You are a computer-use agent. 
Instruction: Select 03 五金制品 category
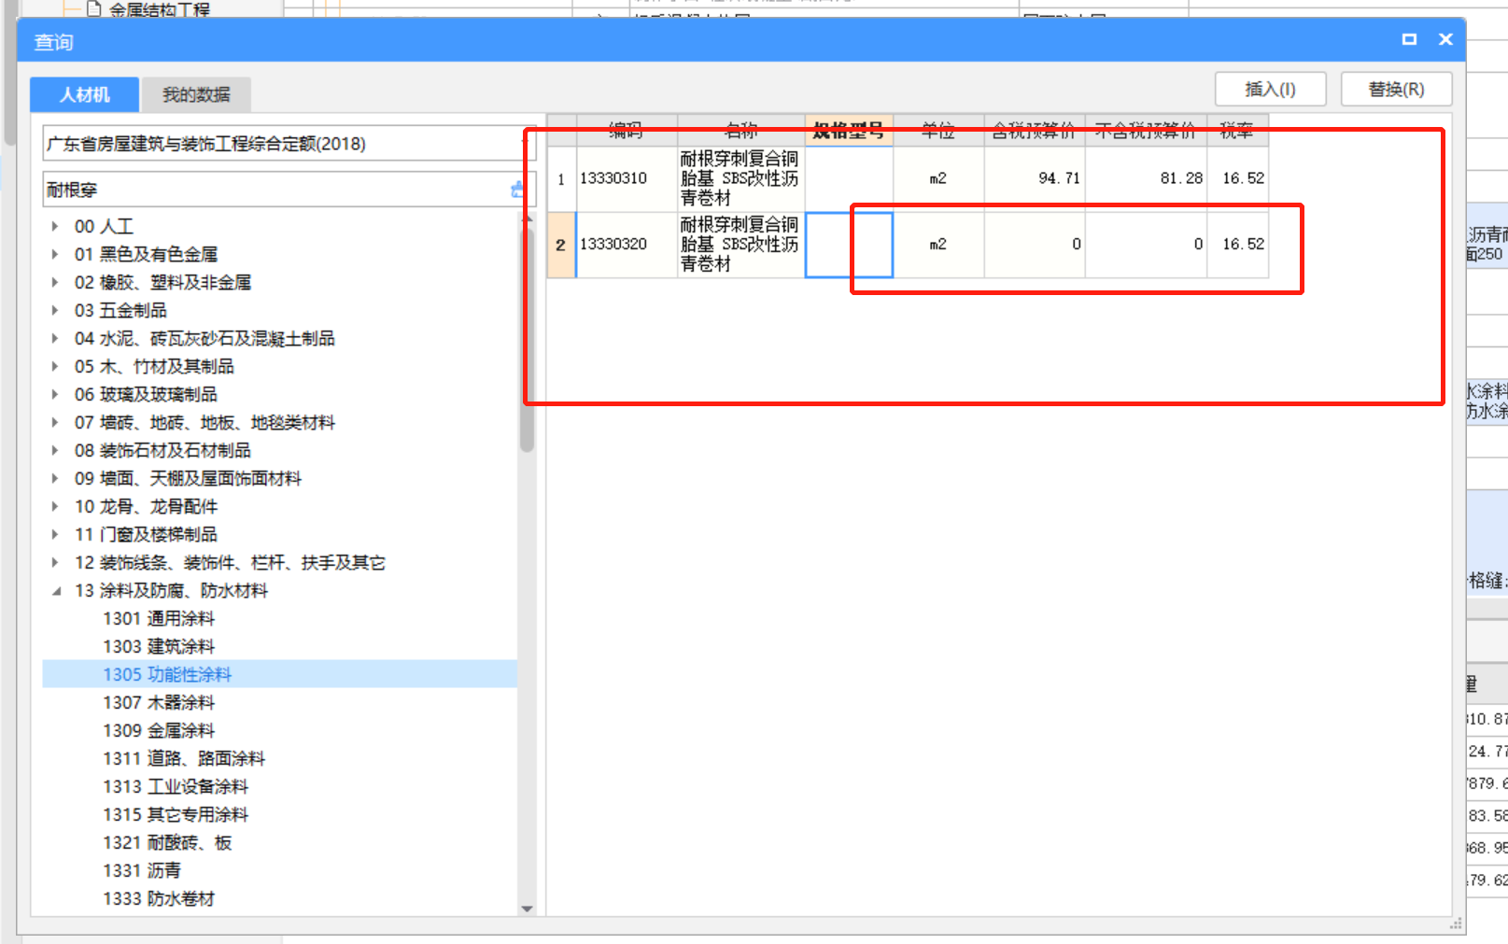point(120,310)
